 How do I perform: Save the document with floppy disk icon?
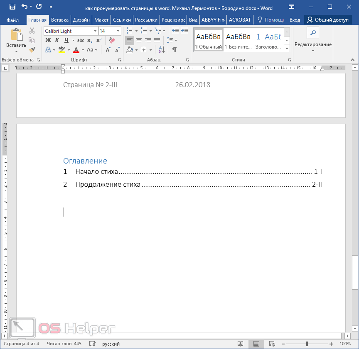[x=12, y=7]
